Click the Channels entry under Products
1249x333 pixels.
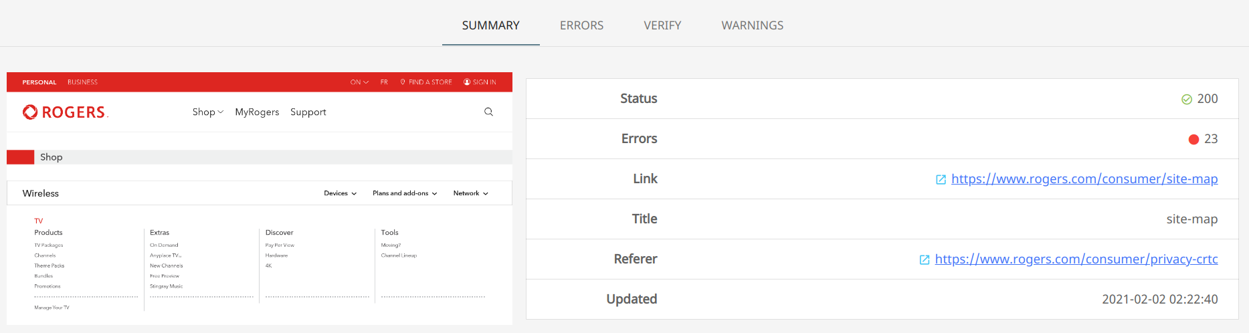[x=45, y=255]
